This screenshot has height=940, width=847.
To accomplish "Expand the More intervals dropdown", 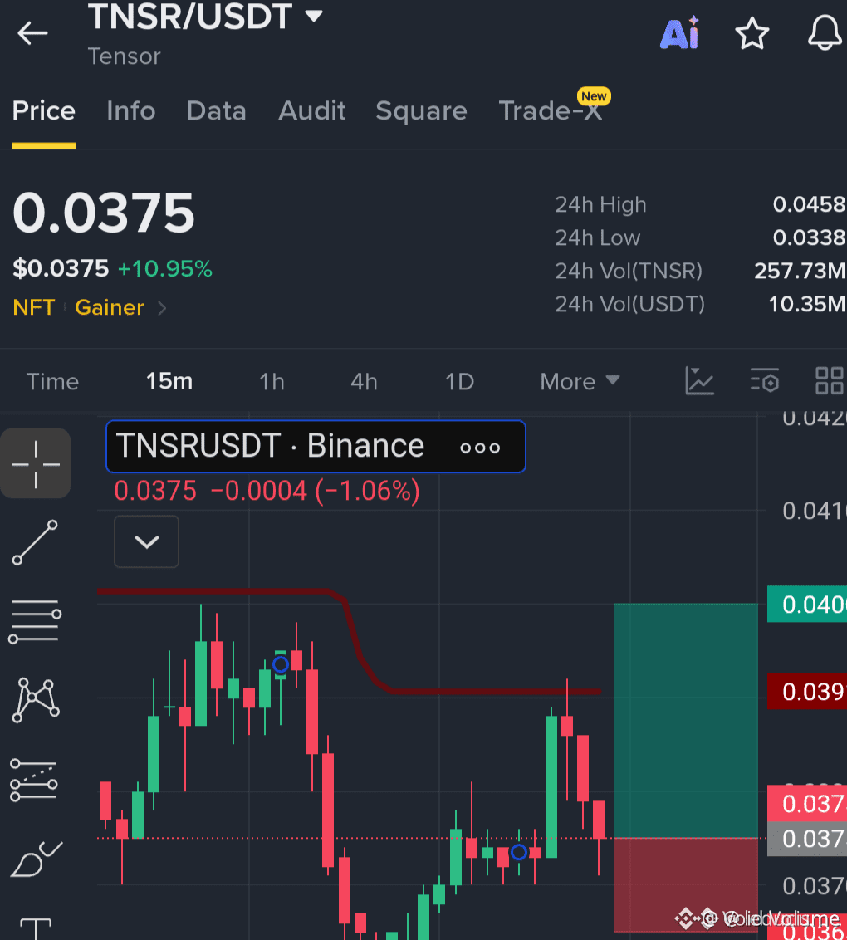I will tap(579, 382).
